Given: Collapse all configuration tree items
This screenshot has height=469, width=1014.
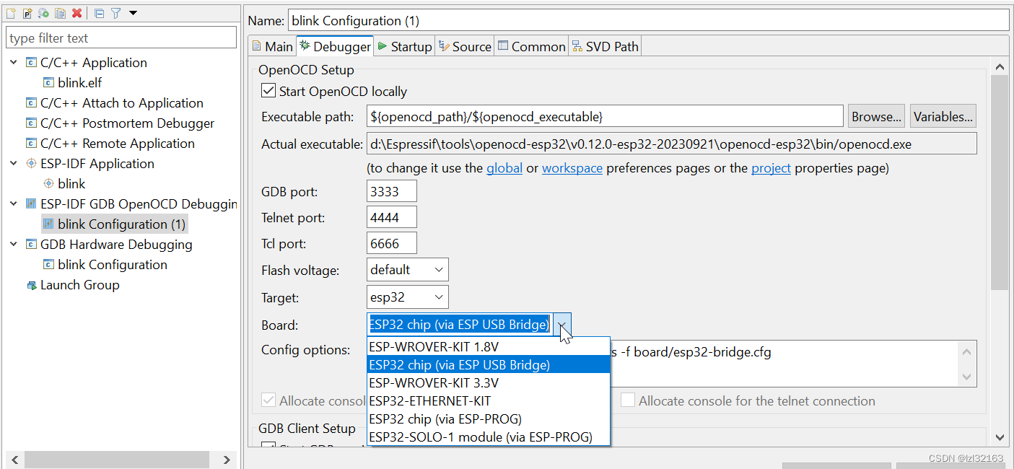Looking at the screenshot, I should (98, 12).
